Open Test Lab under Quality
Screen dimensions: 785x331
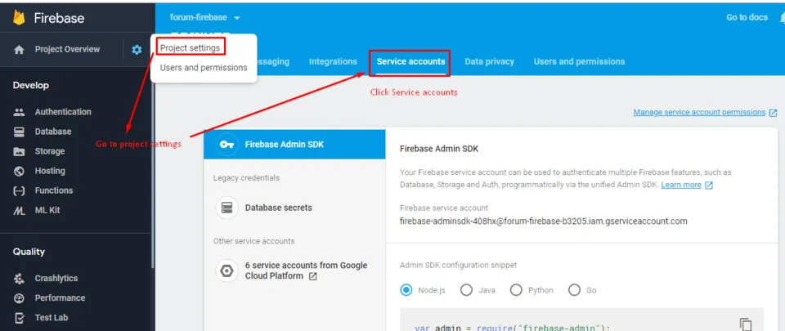point(52,317)
